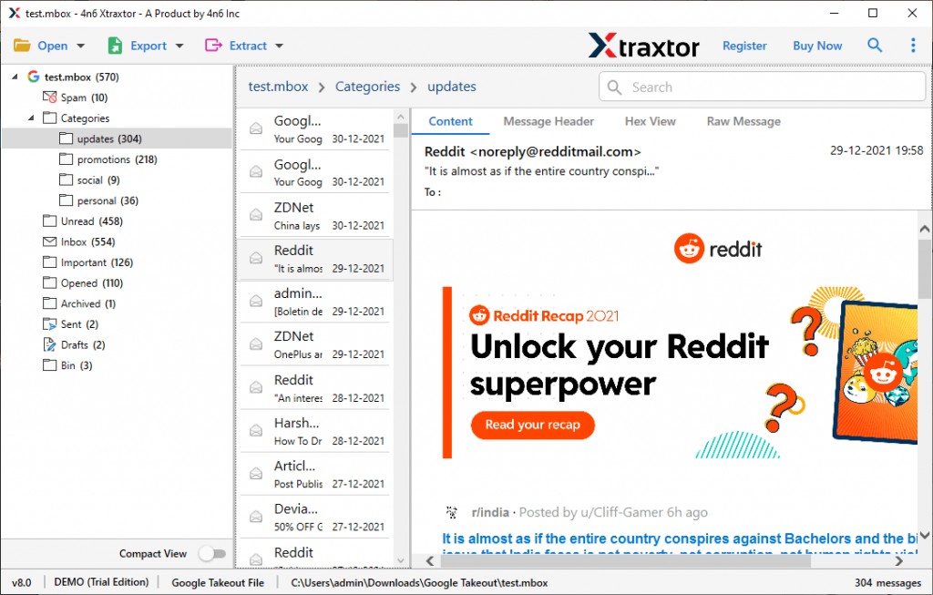
Task: Click envelope icon of admin Boletin email
Action: click(x=256, y=301)
